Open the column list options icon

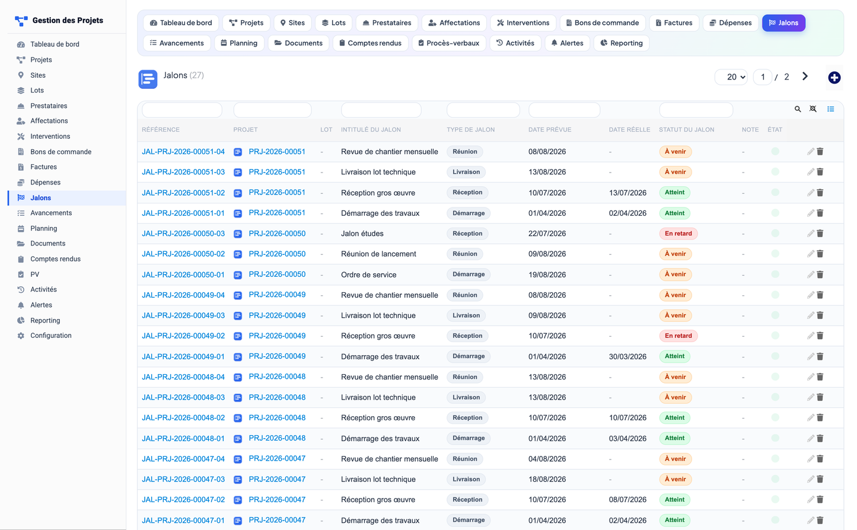click(x=830, y=109)
